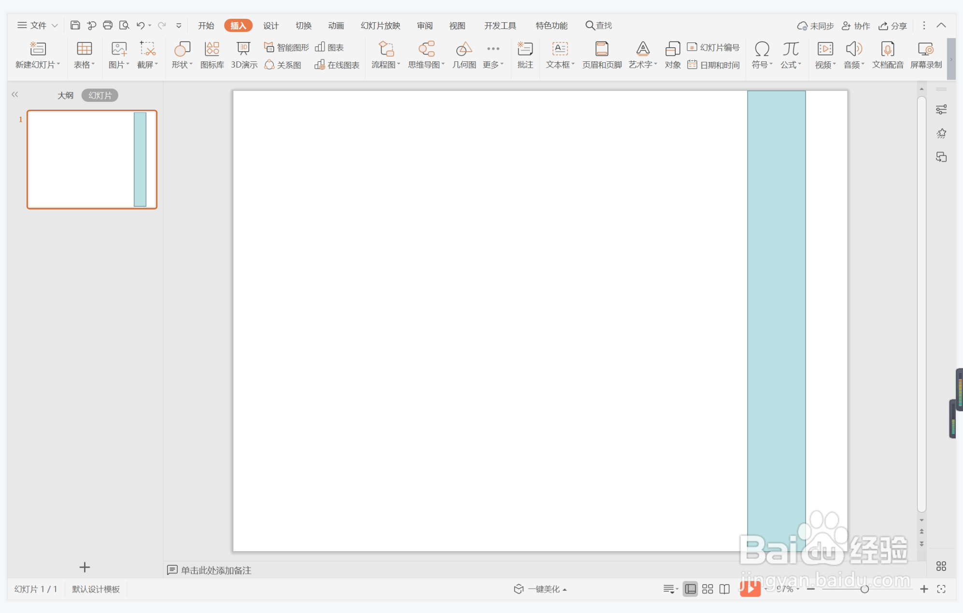Click the 屏幕录制 screen recording icon

tap(926, 55)
